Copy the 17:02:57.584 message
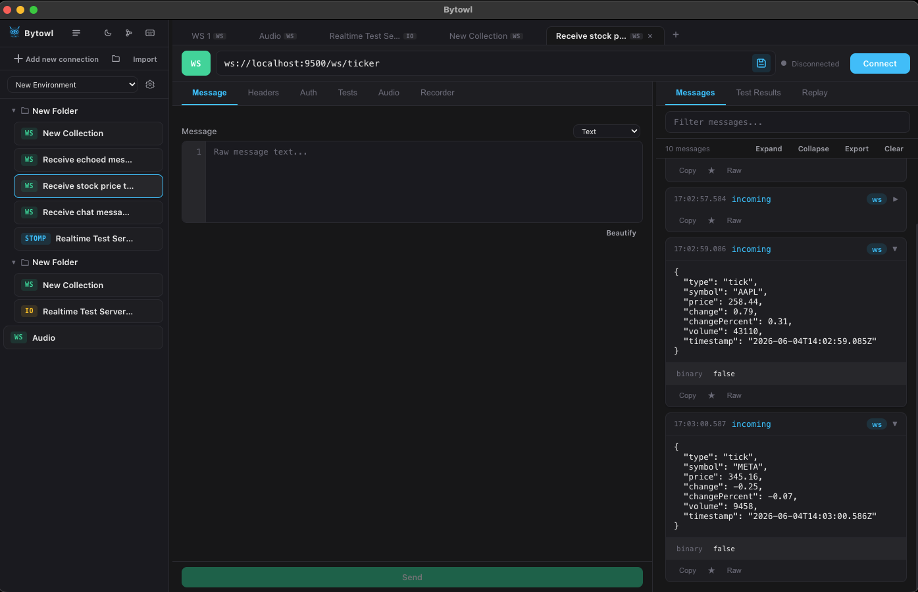Screen dimensions: 918x592 point(688,220)
